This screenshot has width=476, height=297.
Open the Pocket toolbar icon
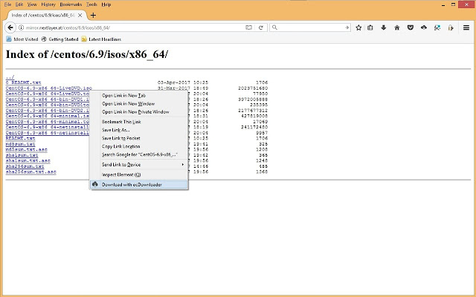coord(410,27)
